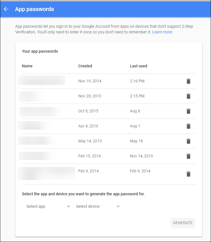Delete the password created Nov 19, 2014
Viewport: 211px width, 242px height.
click(188, 81)
